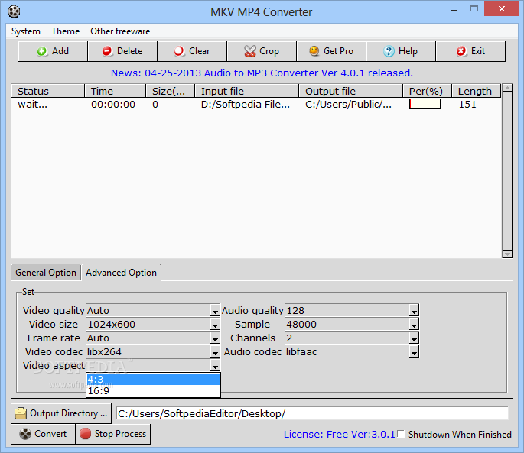Click the Convert film reel icon
This screenshot has width=524, height=453.
coord(25,434)
